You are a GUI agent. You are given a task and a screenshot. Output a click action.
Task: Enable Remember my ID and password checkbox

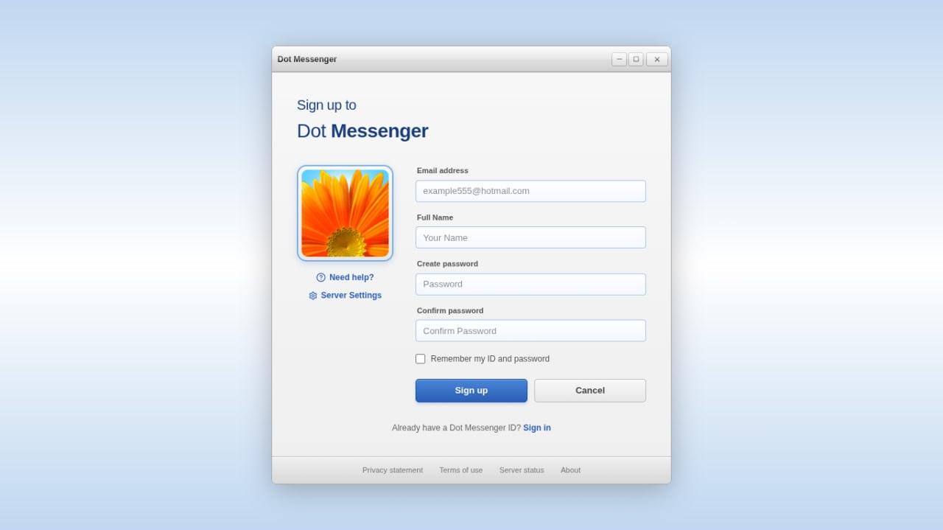click(x=421, y=359)
